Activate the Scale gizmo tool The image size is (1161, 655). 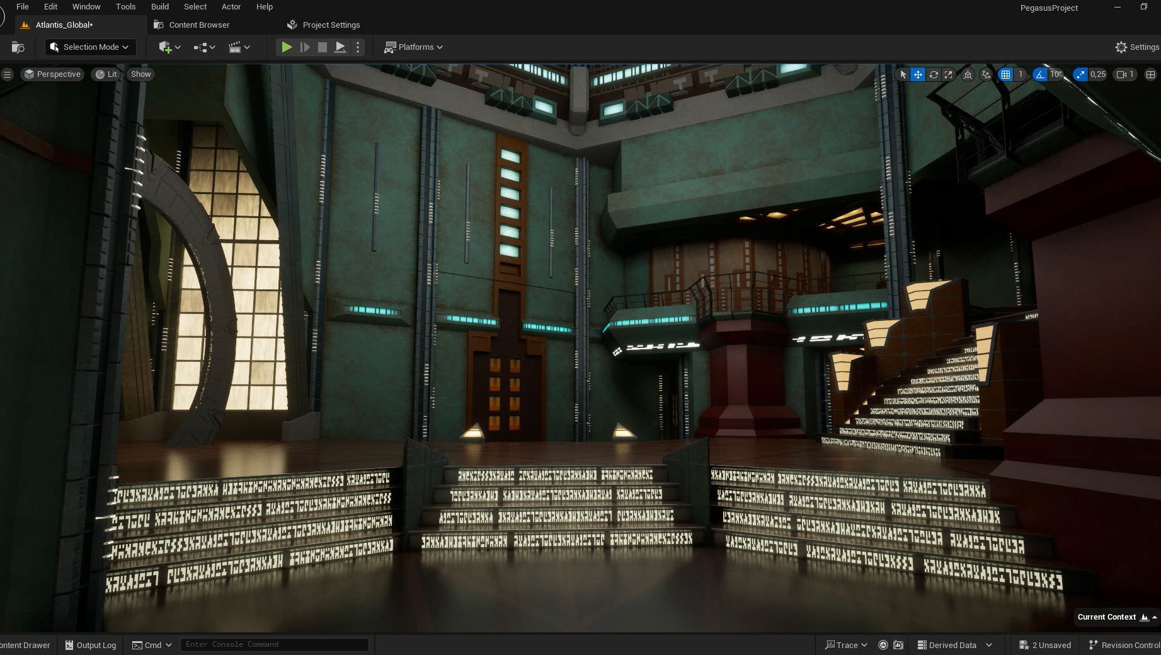[x=948, y=74]
